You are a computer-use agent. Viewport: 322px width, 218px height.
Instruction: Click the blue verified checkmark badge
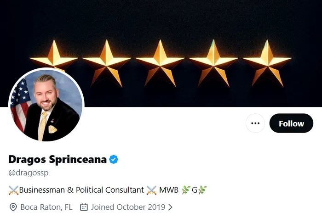pos(114,159)
